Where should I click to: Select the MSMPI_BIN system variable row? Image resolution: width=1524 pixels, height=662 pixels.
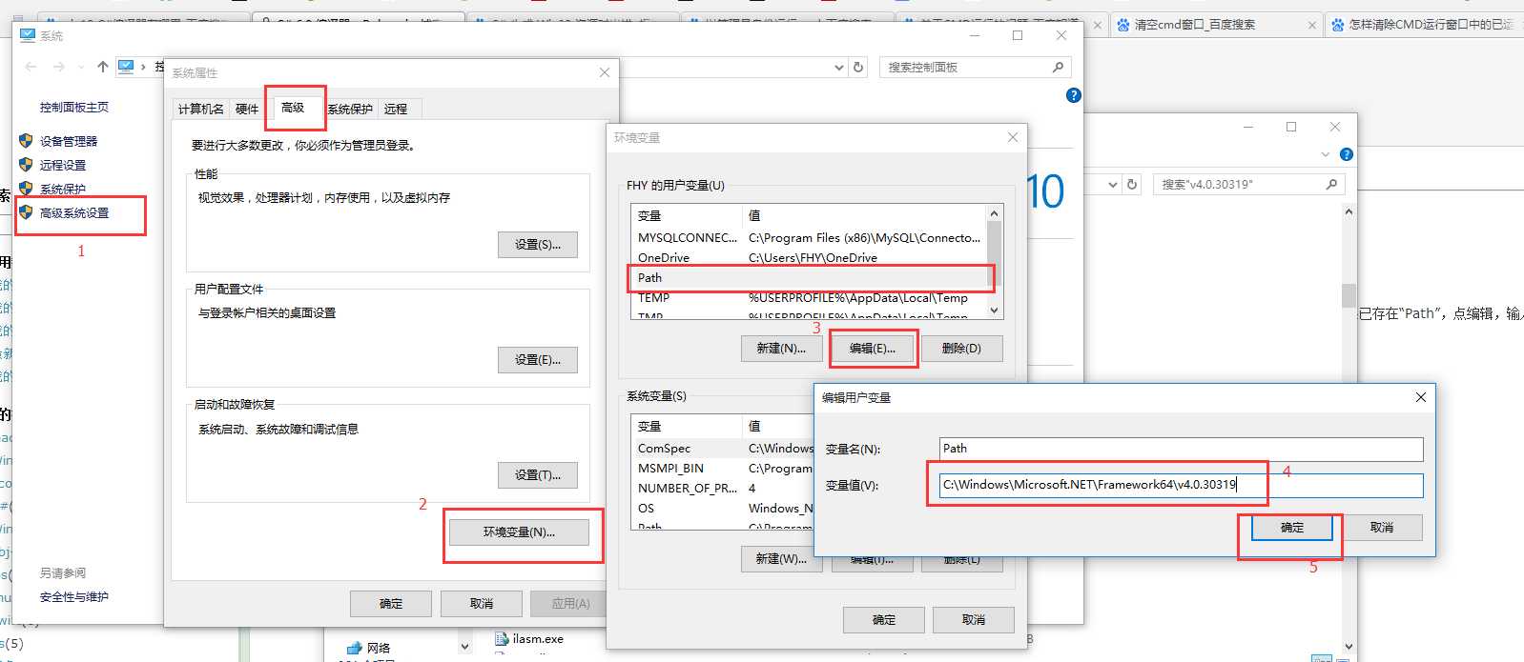coord(723,469)
